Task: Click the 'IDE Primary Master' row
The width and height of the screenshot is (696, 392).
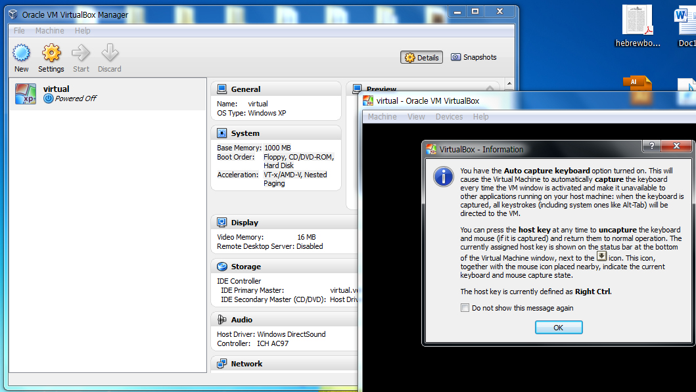Action: coord(289,290)
